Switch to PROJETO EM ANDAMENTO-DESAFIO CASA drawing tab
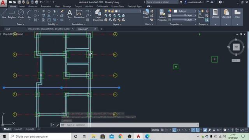The width and height of the screenshot is (249, 140). click(49, 29)
